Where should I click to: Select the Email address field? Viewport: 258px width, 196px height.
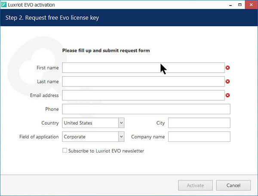tap(143, 95)
